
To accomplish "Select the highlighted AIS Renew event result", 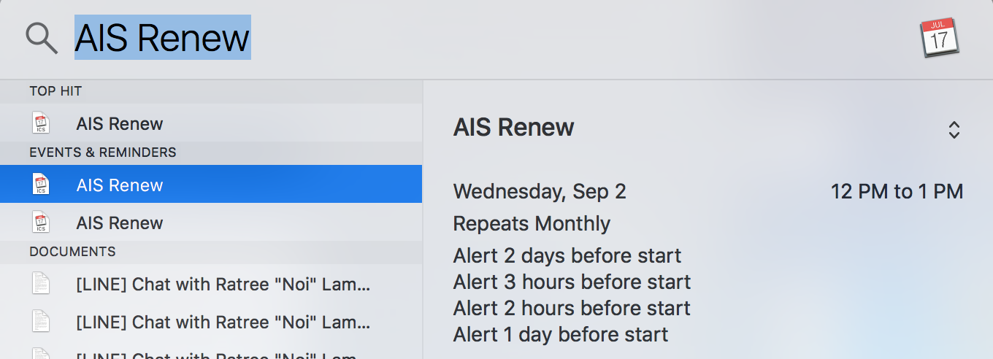I will pos(211,185).
